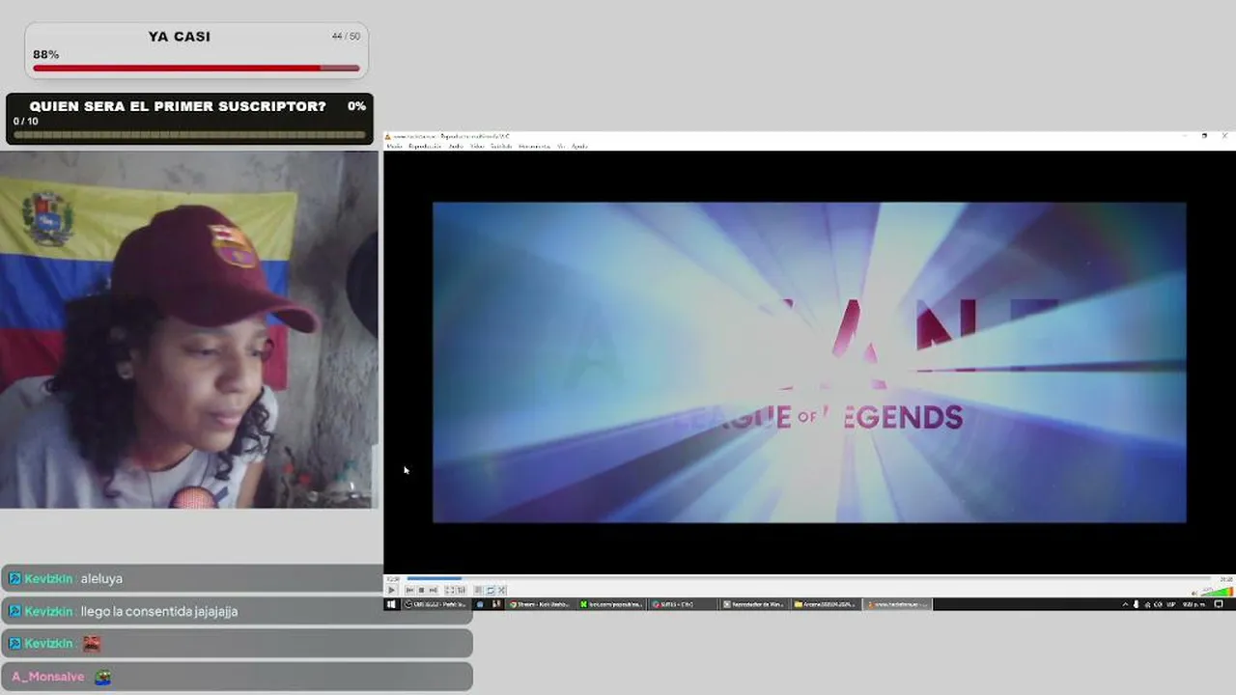Toggle VLC random shuffle
Screen dimensions: 1236x695
coord(501,590)
